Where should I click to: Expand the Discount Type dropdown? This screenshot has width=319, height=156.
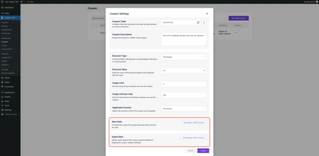pyautogui.click(x=184, y=57)
